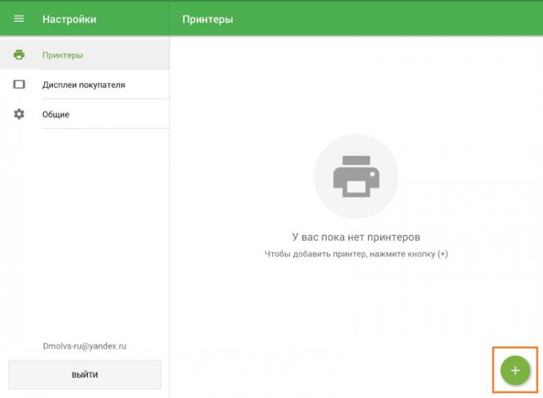The height and width of the screenshot is (398, 543).
Task: Click the Настройки header title
Action: pyautogui.click(x=70, y=19)
